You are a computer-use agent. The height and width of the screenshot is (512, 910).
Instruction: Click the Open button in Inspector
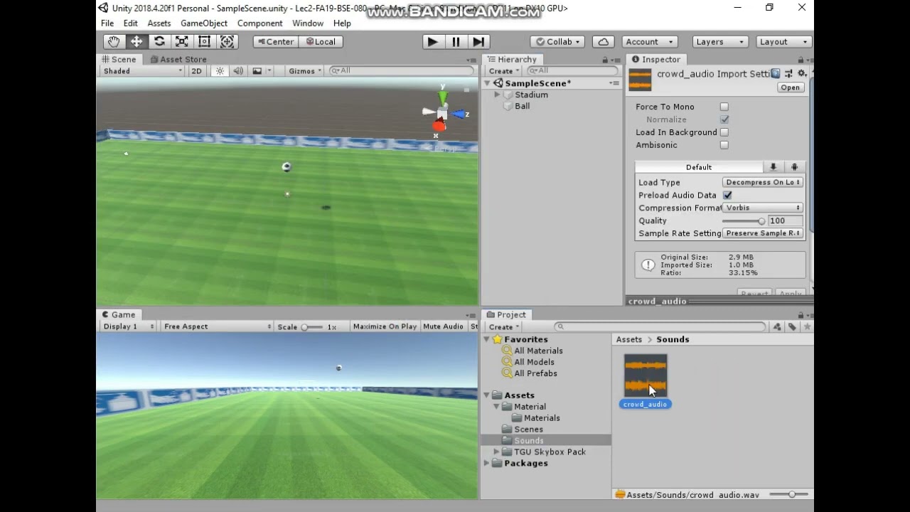tap(790, 87)
